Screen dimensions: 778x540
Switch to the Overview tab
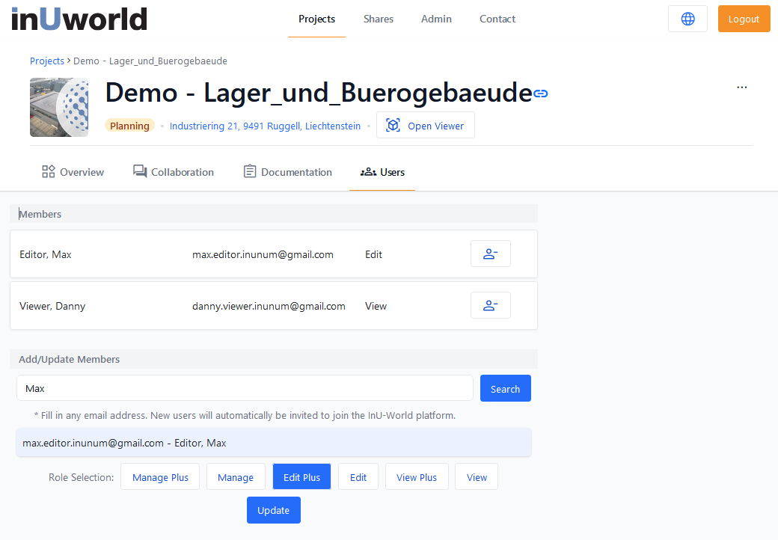(x=73, y=172)
